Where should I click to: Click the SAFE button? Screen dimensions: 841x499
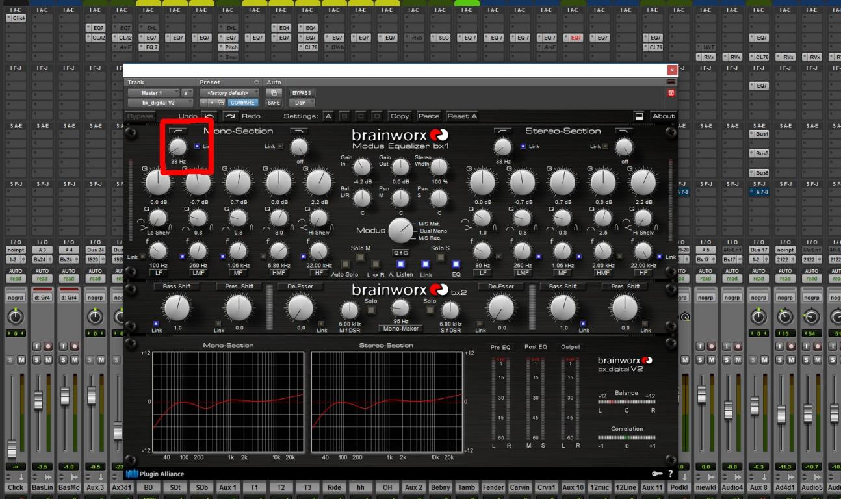click(x=274, y=103)
